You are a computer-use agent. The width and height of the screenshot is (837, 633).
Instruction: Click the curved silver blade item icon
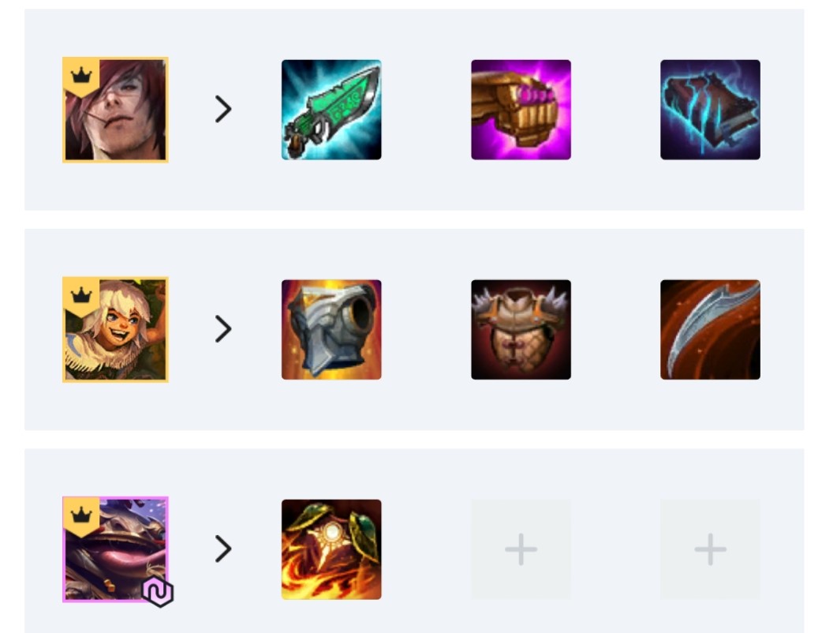[711, 330]
